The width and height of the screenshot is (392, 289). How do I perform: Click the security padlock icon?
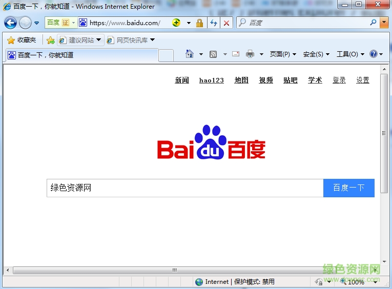tap(199, 23)
